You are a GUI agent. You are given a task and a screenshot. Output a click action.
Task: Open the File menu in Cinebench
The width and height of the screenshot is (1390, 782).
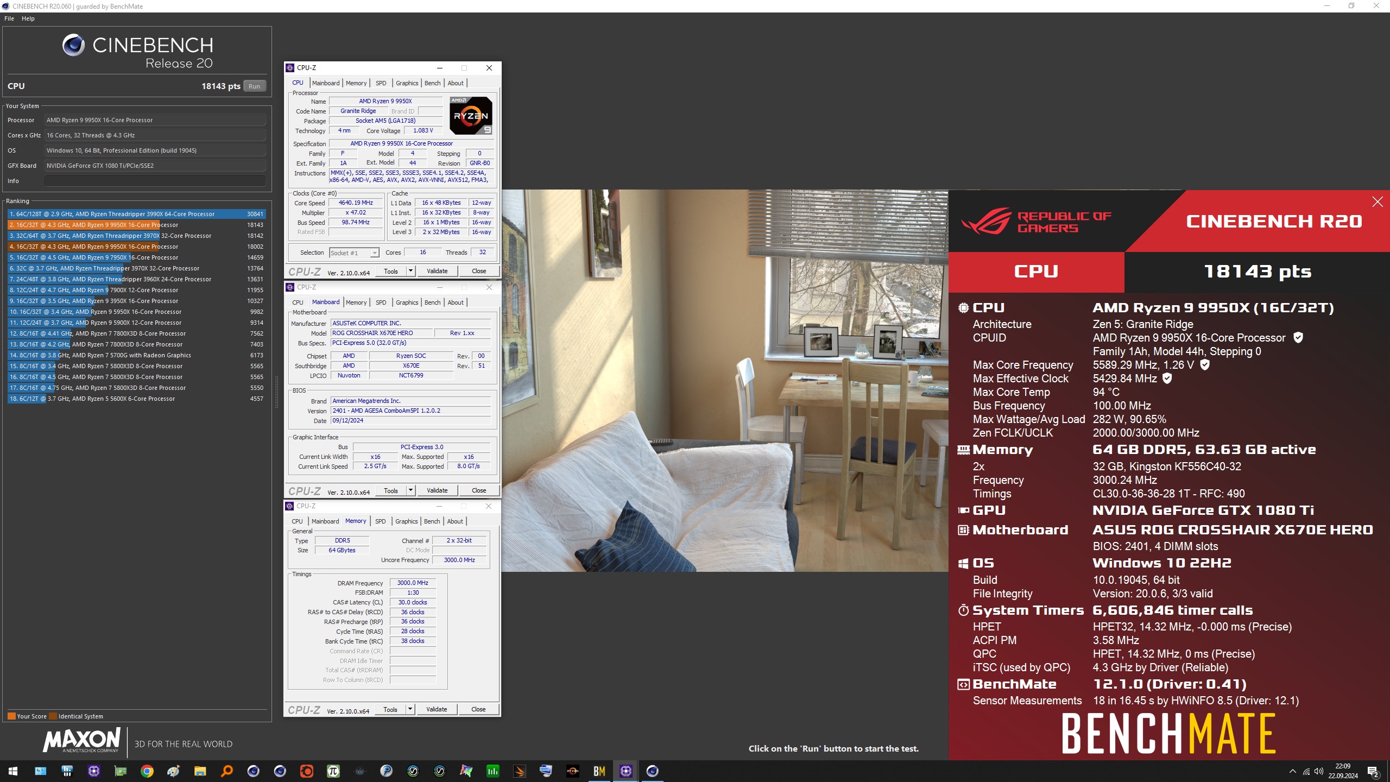9,18
